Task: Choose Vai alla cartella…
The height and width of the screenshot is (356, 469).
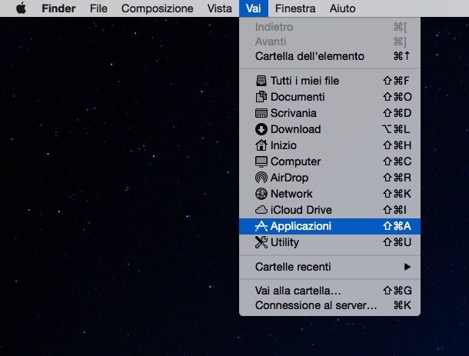Action: point(330,291)
